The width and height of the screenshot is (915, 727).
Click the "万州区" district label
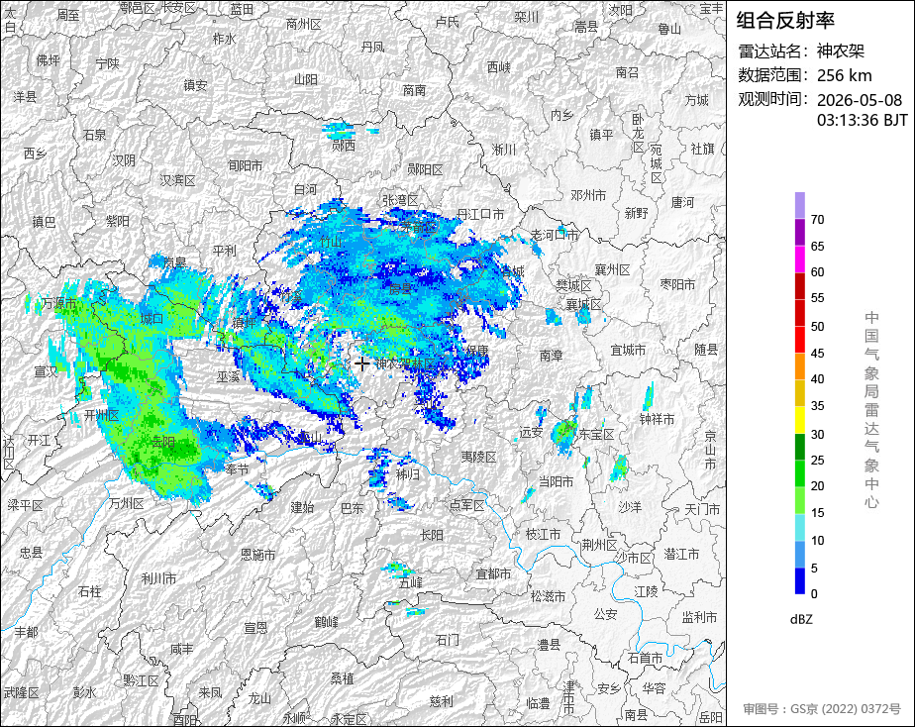126,503
